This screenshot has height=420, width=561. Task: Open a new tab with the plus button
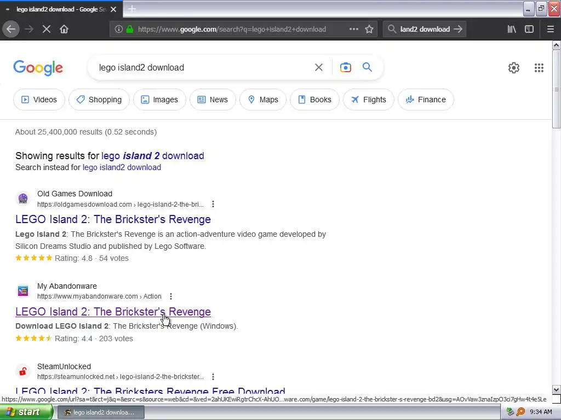[x=132, y=9]
